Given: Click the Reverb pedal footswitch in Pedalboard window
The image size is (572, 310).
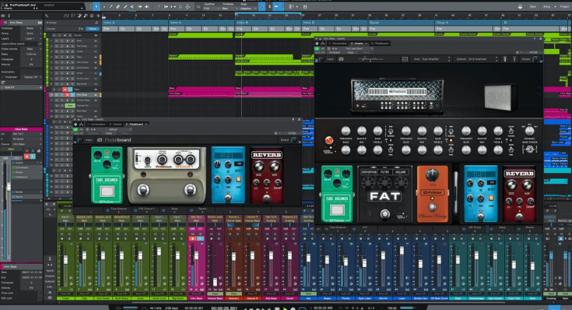Looking at the screenshot, I should pyautogui.click(x=267, y=198).
